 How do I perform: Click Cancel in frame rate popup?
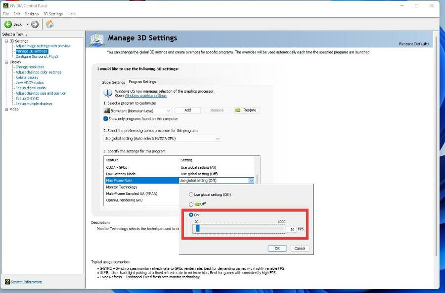(300, 248)
